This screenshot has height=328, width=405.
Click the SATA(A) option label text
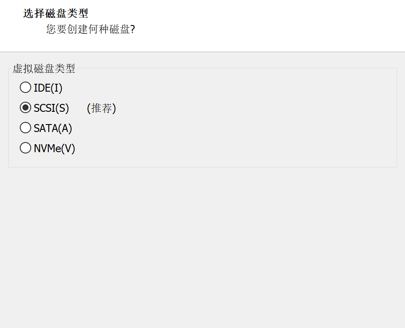(53, 128)
